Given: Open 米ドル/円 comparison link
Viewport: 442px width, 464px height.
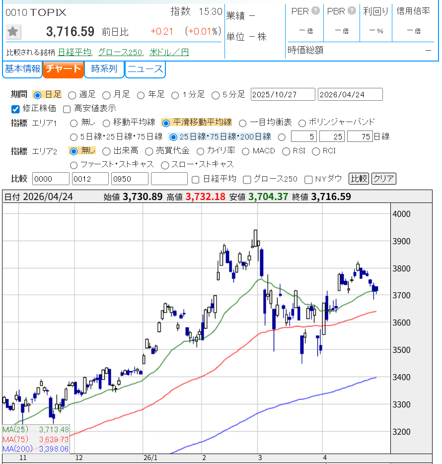Looking at the screenshot, I should [x=169, y=53].
